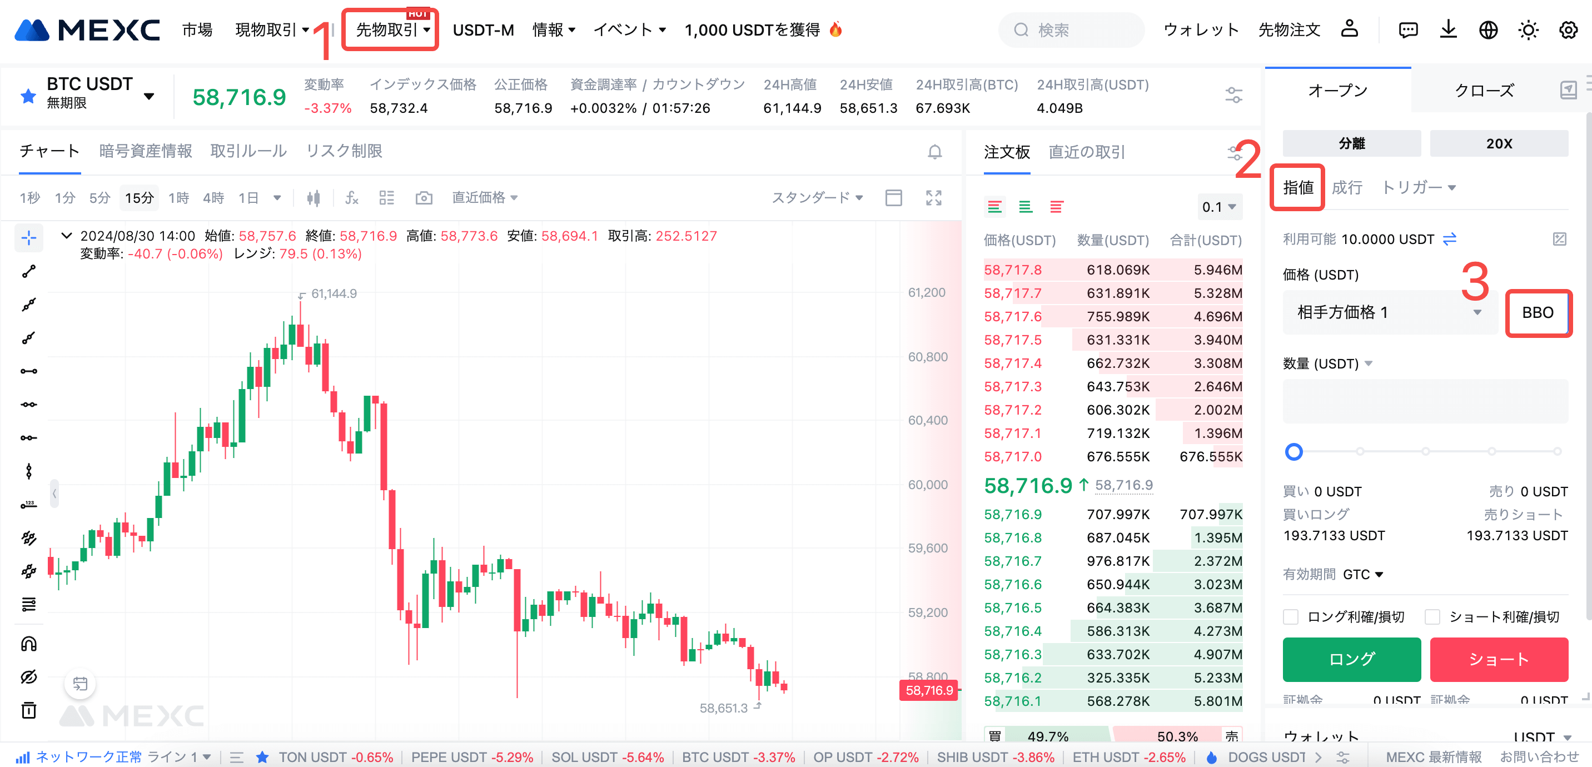Click the transfer funds arrows icon
This screenshot has width=1592, height=767.
[1449, 238]
